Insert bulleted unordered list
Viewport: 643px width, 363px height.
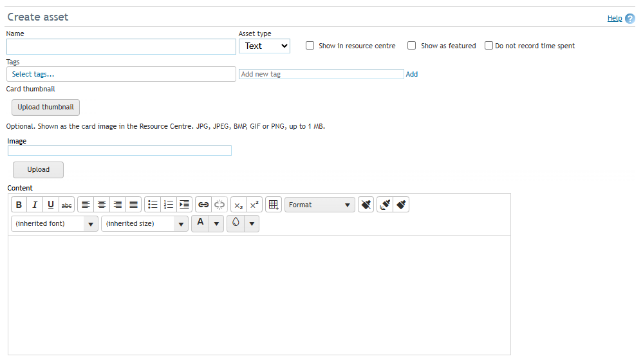[x=153, y=205]
